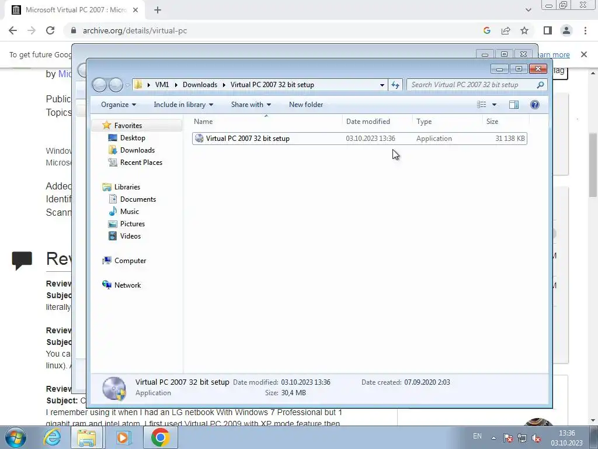The image size is (598, 449).
Task: Open the Windows Start menu
Action: point(15,437)
